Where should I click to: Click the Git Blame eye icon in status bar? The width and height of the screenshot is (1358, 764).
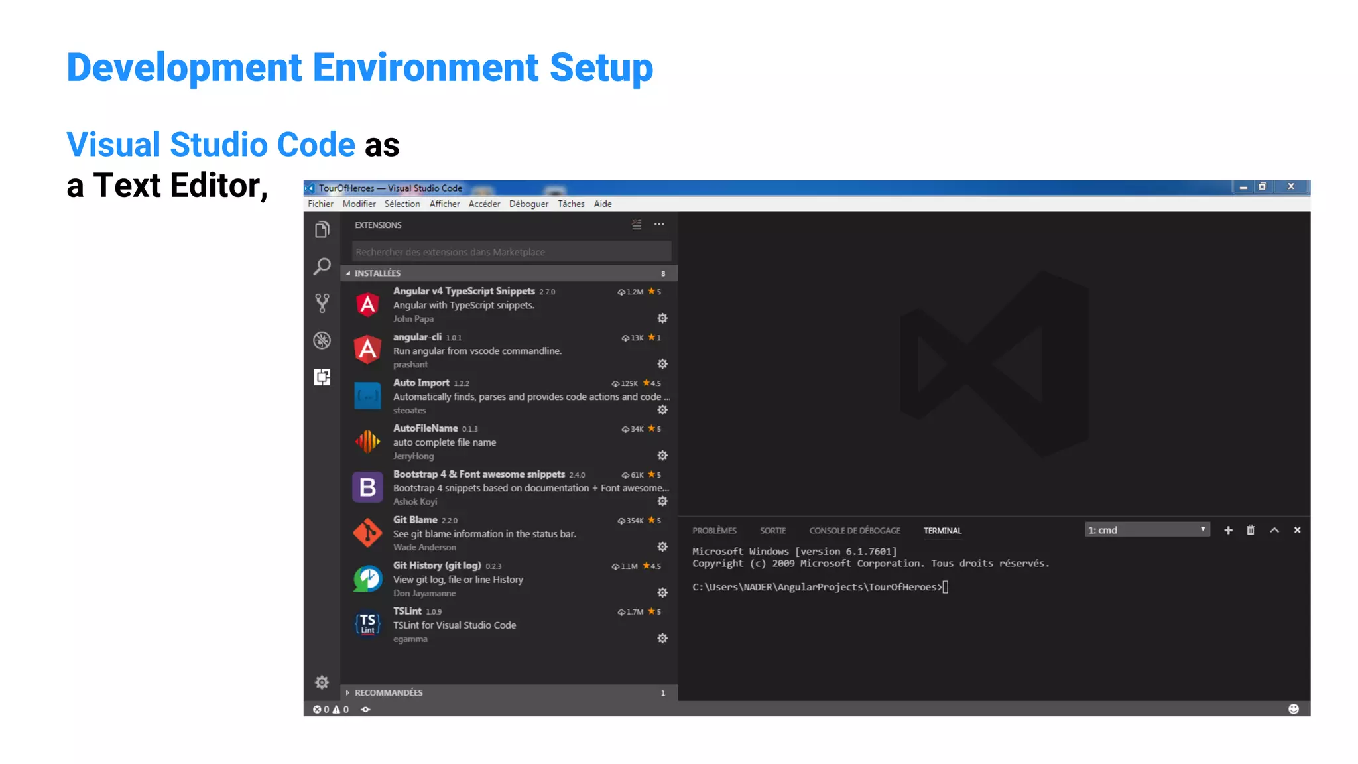click(365, 710)
